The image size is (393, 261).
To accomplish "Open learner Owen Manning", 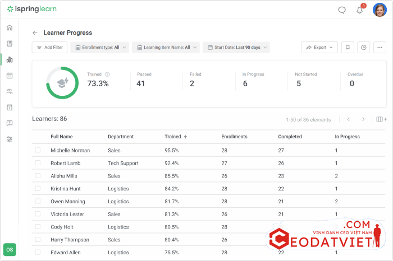I will 68,202.
